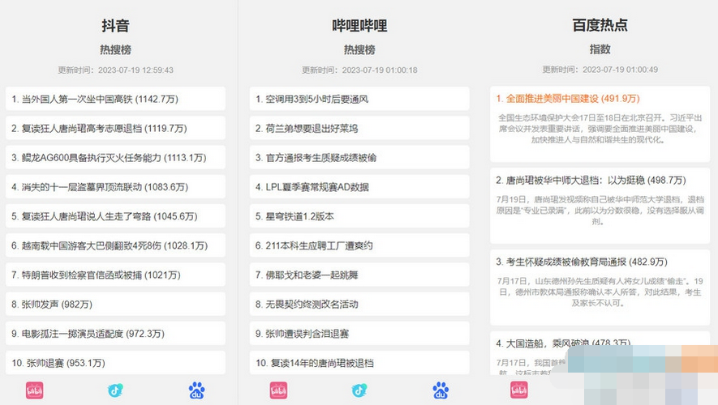Screen dimensions: 718x405
Task: Select 大国造船，乘风破浪 headline
Action: coord(563,343)
